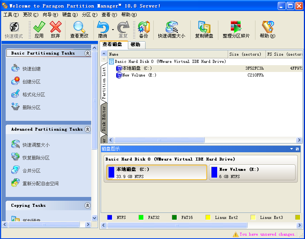Screen dimensions: 305x239
Task: Open the Wizards (向导) menu
Action: tap(50, 15)
